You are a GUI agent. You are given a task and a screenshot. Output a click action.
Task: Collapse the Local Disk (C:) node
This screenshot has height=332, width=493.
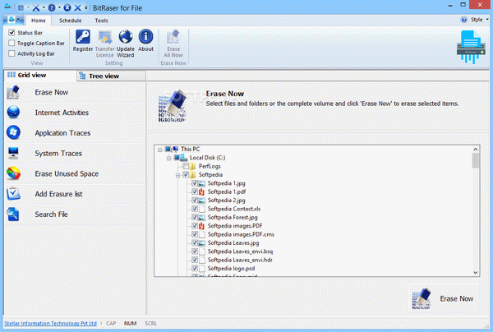(x=168, y=158)
